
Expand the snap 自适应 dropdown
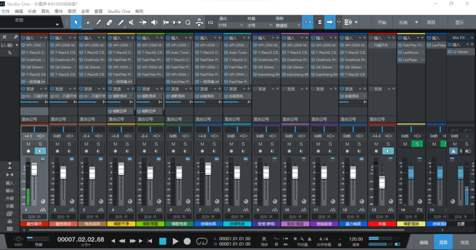288,25
